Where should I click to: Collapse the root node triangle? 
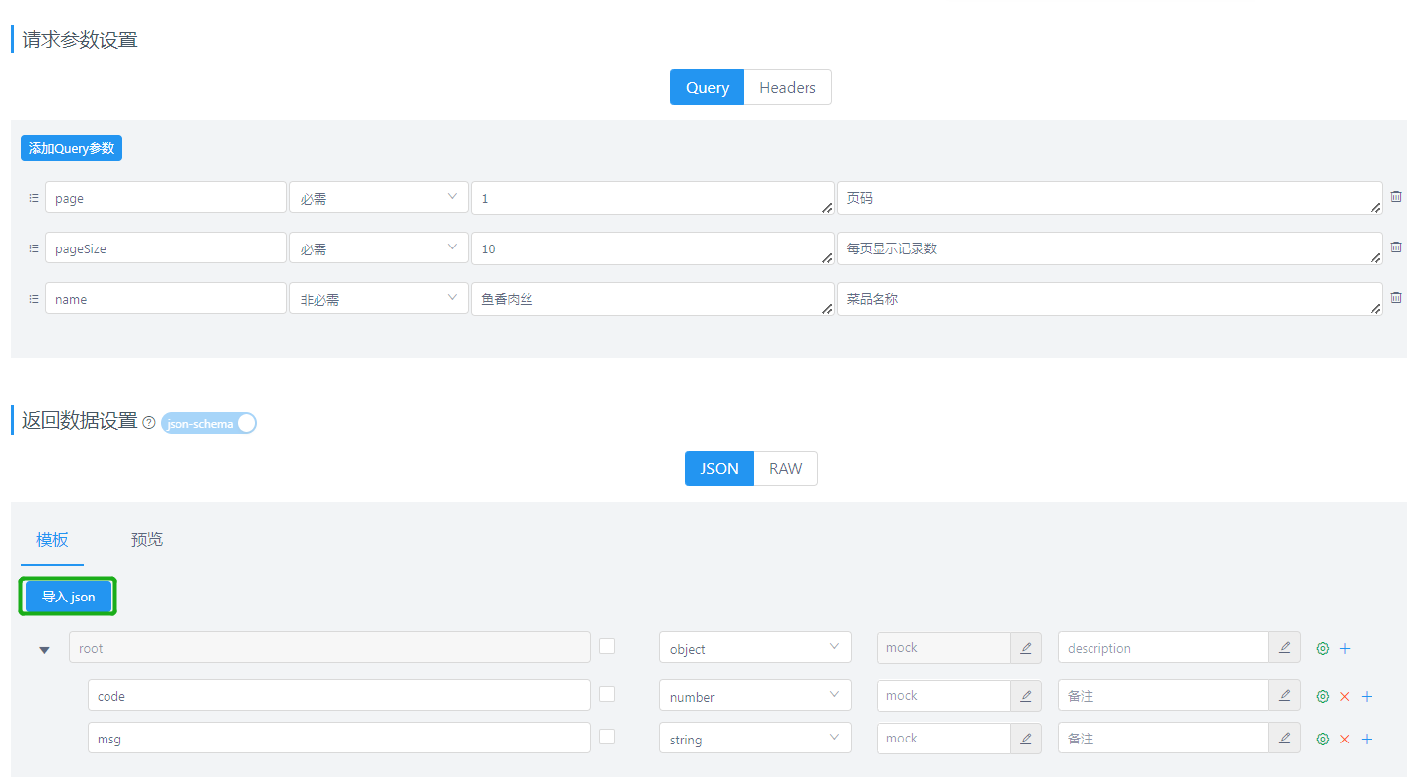point(44,650)
